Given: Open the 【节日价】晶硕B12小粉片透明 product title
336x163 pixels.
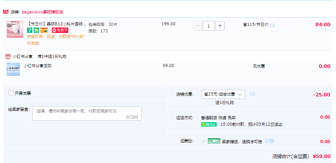Looking at the screenshot, I should [x=56, y=24].
